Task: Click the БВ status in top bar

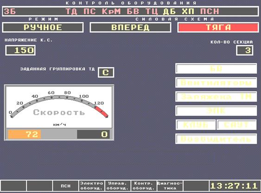Action: [x=133, y=12]
